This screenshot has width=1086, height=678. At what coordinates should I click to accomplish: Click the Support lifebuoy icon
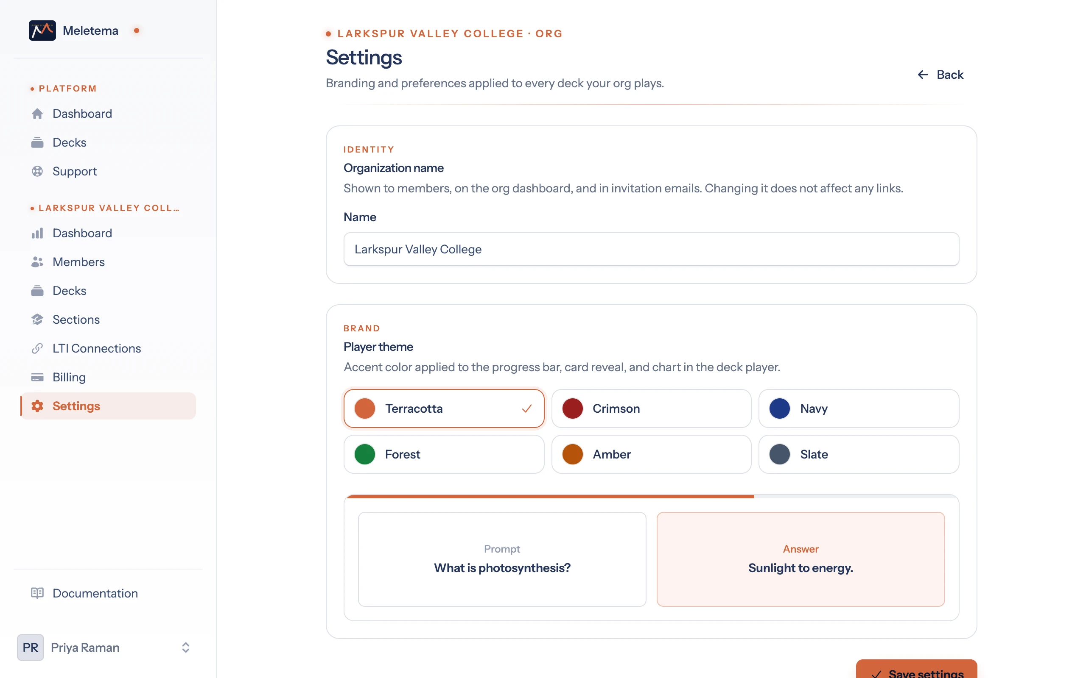tap(37, 171)
